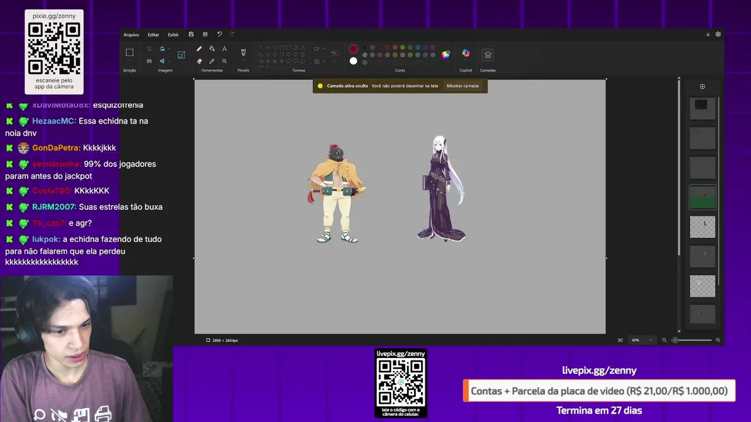The width and height of the screenshot is (751, 422).
Task: Activate the Text tool
Action: pyautogui.click(x=224, y=49)
